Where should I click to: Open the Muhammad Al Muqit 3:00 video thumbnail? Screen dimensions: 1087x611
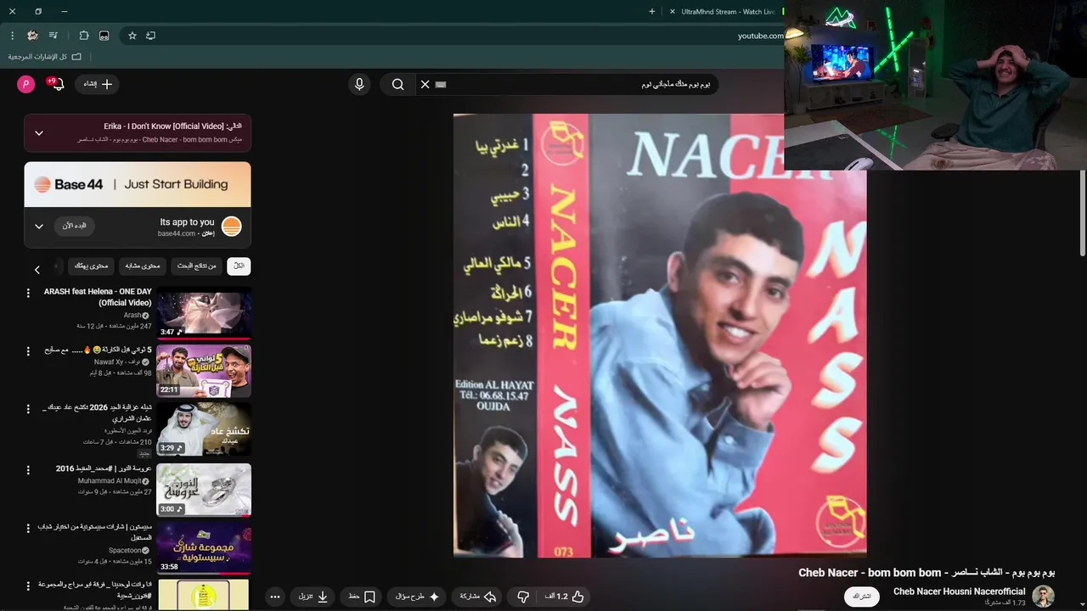(x=204, y=490)
